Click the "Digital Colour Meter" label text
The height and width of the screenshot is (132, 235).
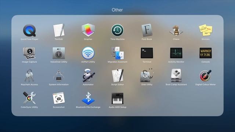(206, 84)
